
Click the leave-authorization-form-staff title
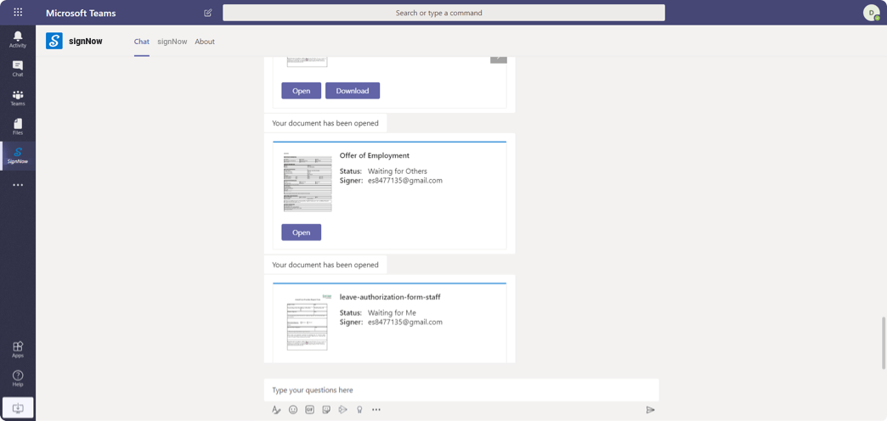pos(390,297)
